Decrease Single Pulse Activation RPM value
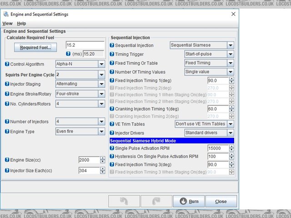Viewport: 291px width, 218px height. coord(231,150)
